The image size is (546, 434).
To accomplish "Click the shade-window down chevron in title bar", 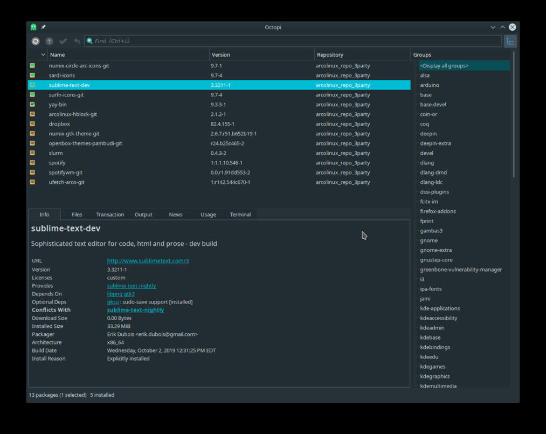I will (x=493, y=27).
